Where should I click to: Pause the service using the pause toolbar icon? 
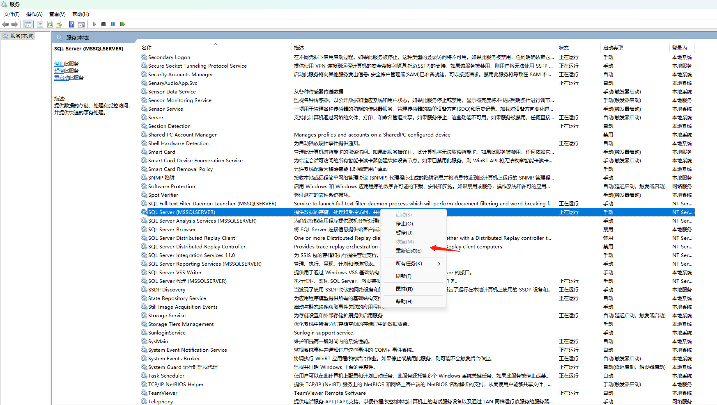tap(113, 24)
